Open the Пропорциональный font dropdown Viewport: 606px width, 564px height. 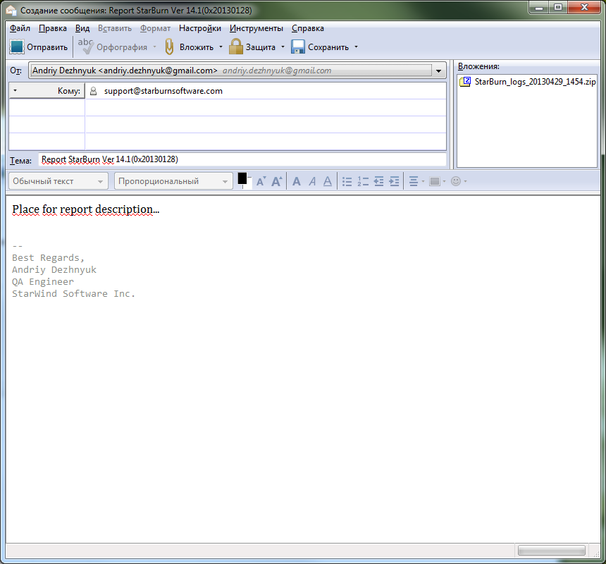[x=173, y=181]
